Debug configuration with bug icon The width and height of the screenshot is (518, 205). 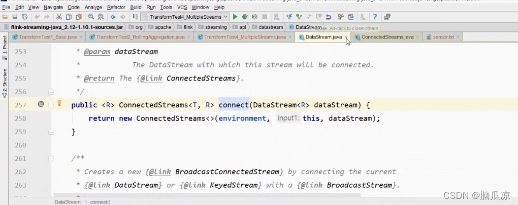point(245,17)
